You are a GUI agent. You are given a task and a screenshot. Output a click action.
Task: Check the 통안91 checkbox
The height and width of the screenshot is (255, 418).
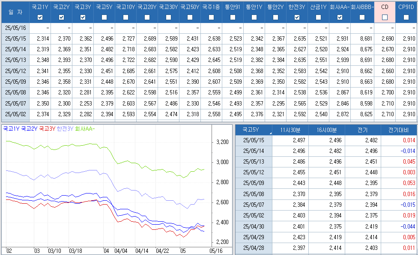233,18
